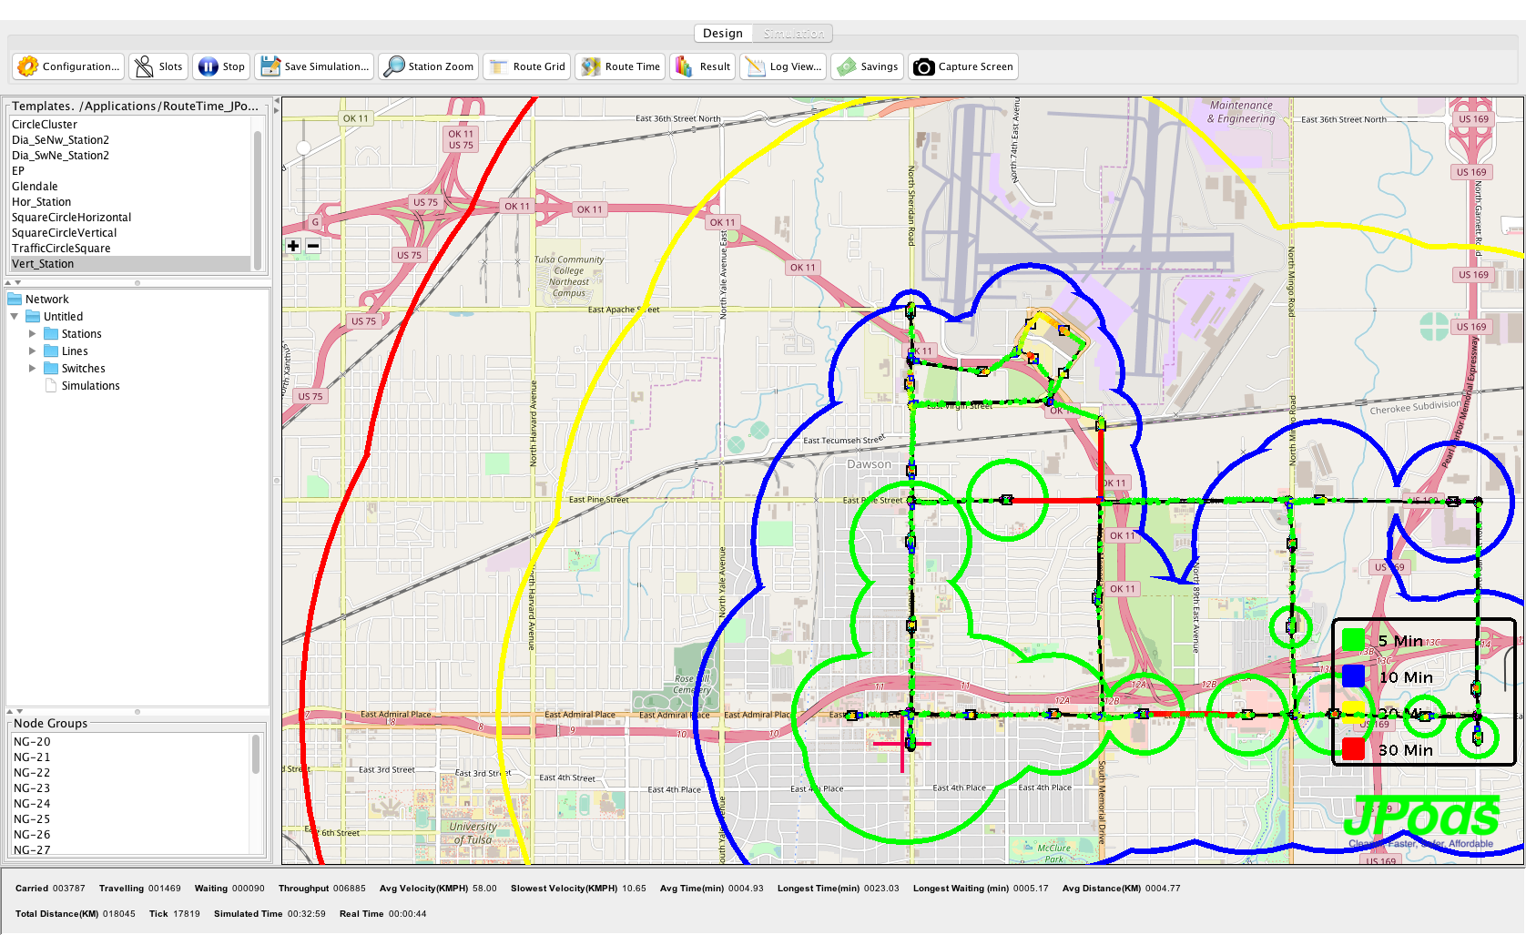Expand the Stations folder
1526x935 pixels.
tap(33, 334)
